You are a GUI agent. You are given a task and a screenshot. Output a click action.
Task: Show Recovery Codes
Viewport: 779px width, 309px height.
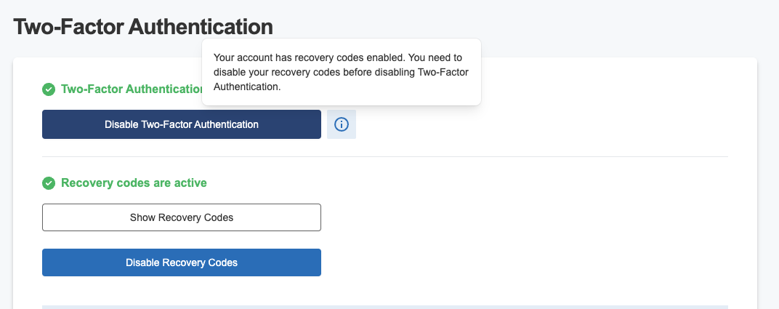182,217
